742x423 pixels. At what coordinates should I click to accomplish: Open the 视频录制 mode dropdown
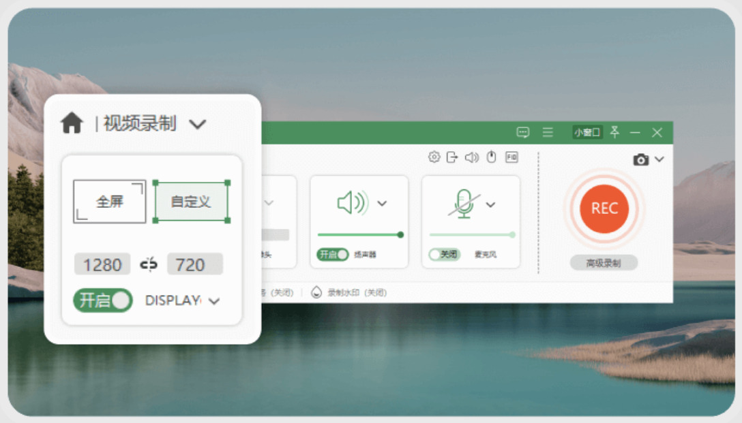click(x=197, y=124)
